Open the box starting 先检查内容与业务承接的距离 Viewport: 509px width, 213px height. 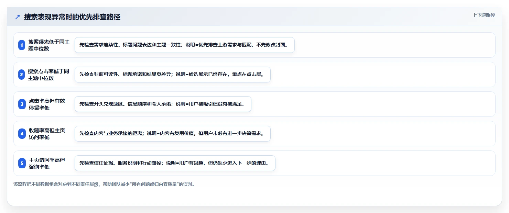tap(173, 134)
